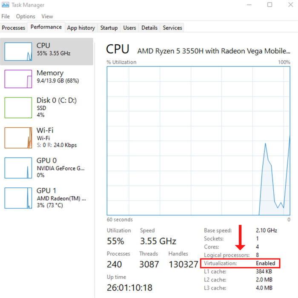
Task: Select the GPU 0 NVIDIA GeForce graph
Action: (18, 168)
